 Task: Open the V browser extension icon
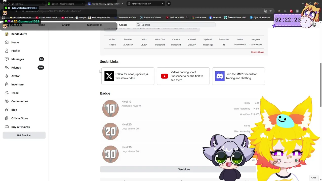click(297, 11)
